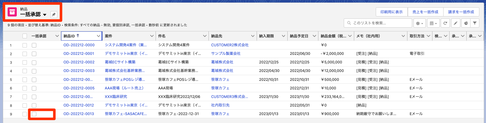Click the pencil inline-edit icon
Viewport: 486px width, 123px height.
456,23
